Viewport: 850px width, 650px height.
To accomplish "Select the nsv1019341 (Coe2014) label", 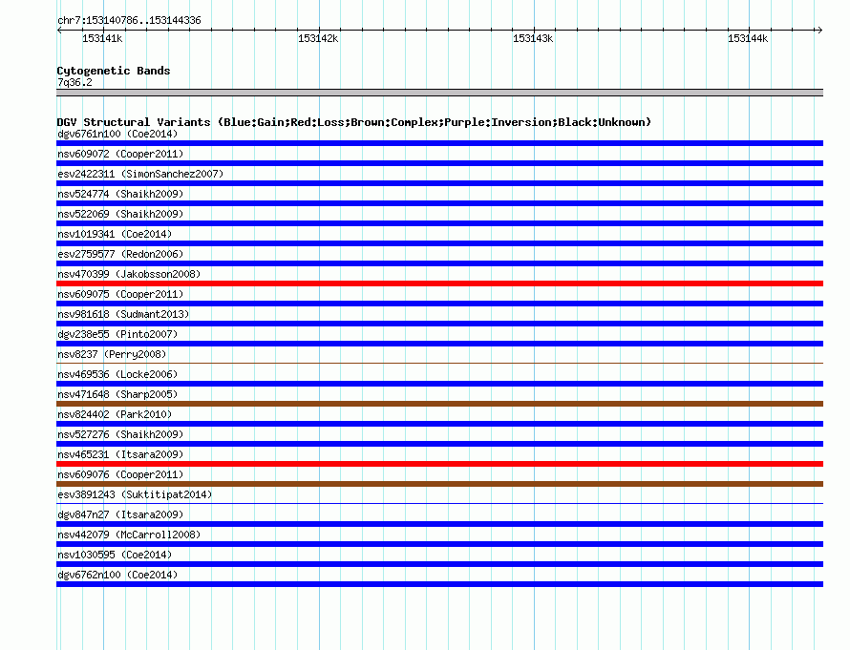I will pos(115,234).
